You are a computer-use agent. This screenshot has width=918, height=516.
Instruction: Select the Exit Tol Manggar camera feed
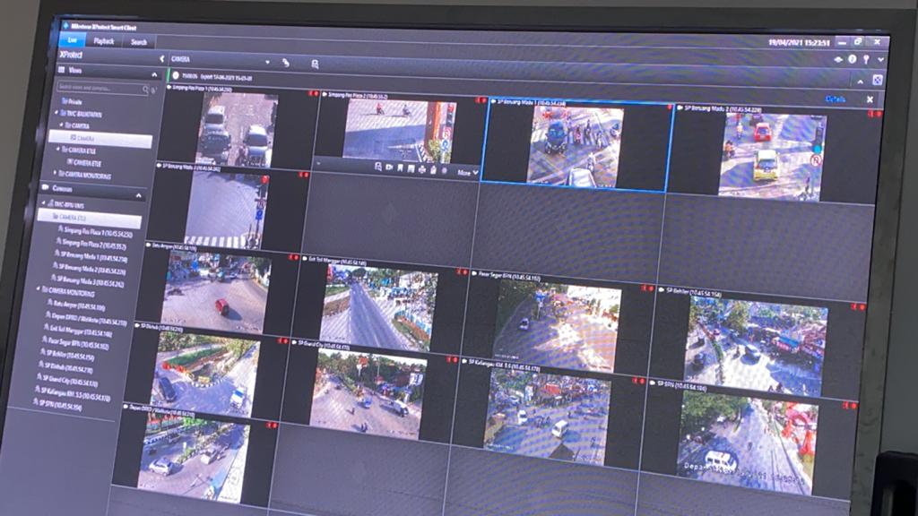click(x=378, y=306)
